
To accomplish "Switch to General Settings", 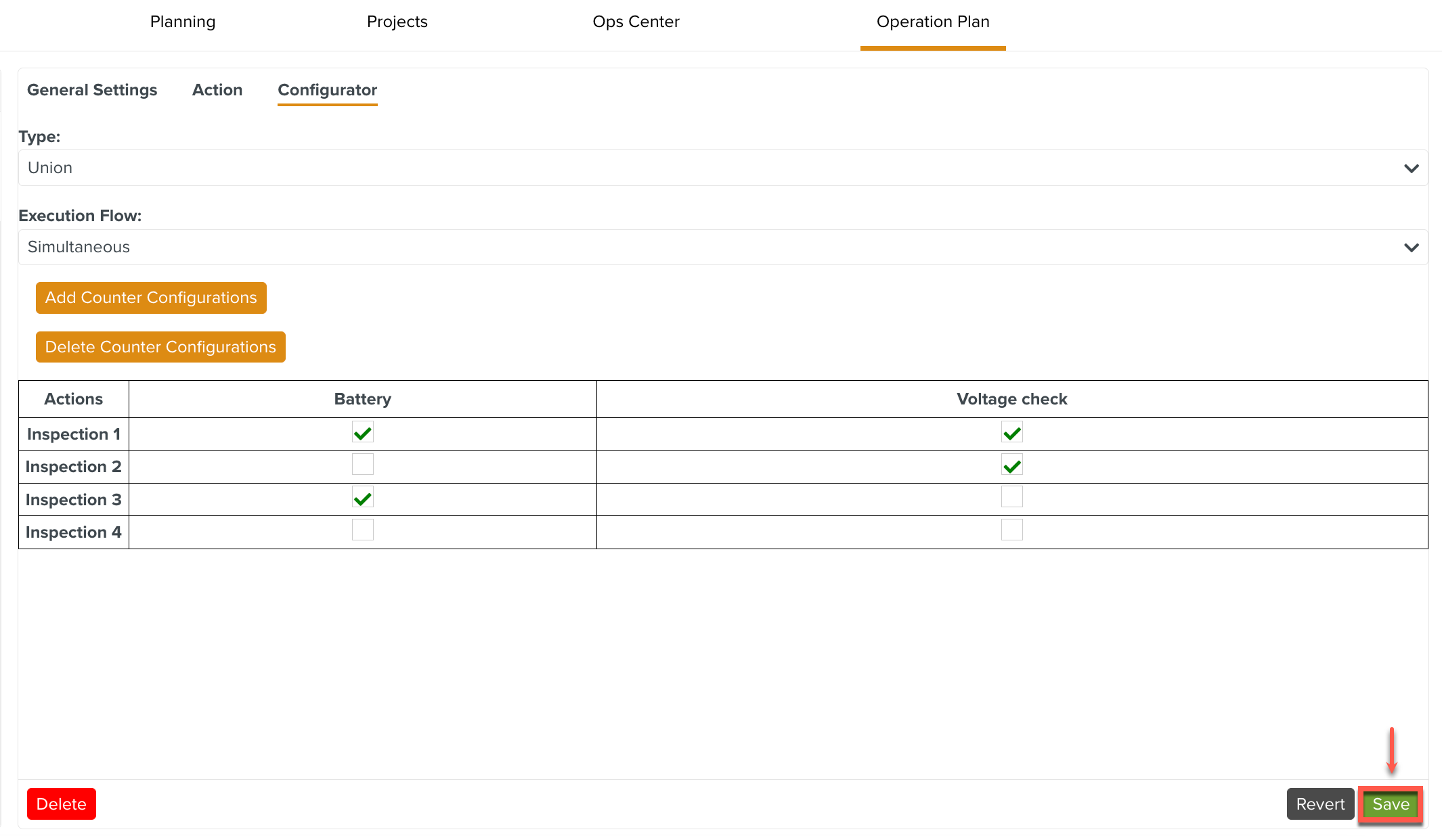I will click(92, 90).
